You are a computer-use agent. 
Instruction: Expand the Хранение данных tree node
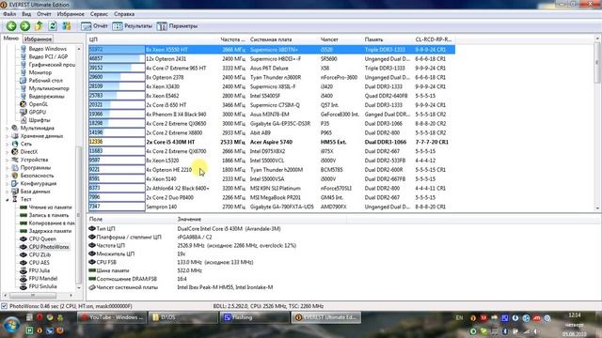(x=7, y=136)
